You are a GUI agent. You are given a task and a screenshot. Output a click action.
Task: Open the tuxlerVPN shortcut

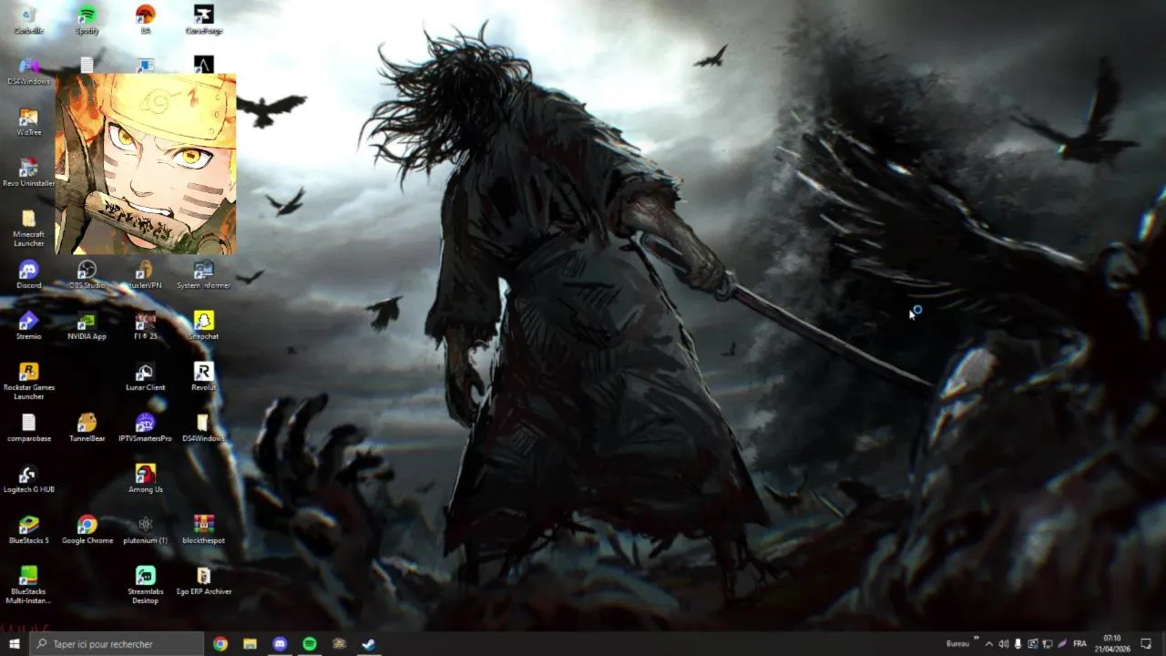145,275
